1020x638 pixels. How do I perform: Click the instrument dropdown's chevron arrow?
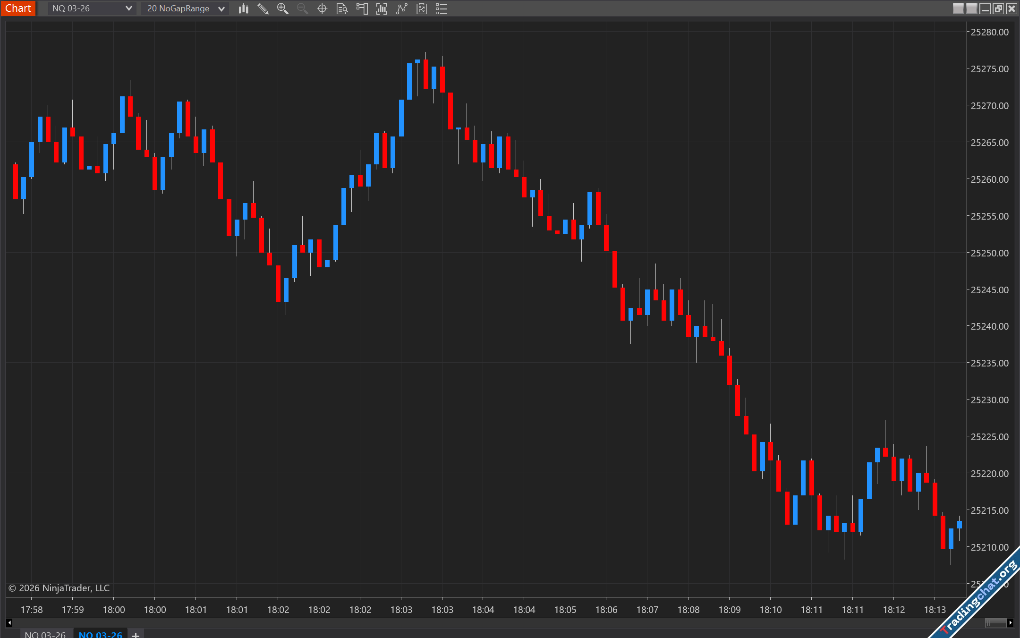point(128,9)
